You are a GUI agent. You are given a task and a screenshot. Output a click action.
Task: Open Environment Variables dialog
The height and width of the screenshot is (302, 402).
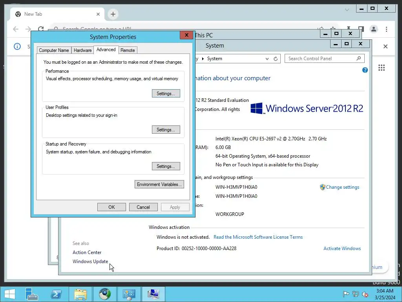[159, 184]
